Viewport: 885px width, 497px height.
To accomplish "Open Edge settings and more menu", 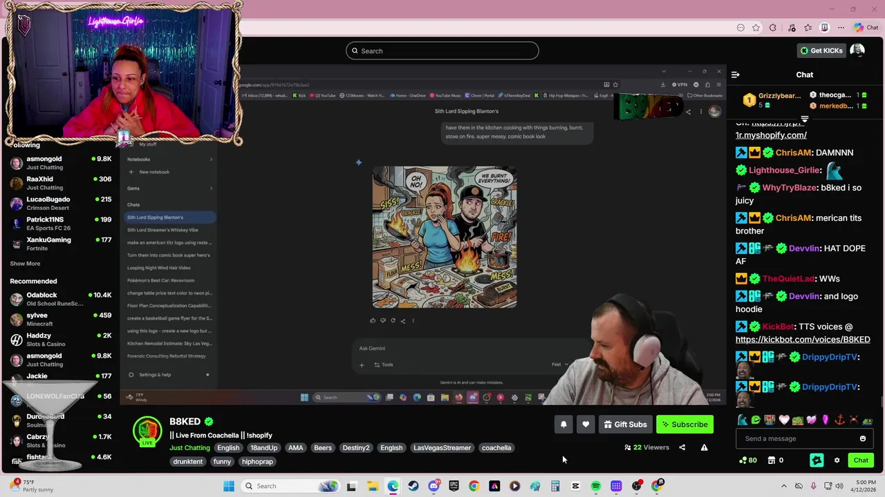I will click(x=841, y=28).
